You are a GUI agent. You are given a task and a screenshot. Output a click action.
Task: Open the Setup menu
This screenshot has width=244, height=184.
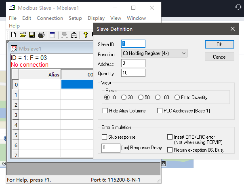tap(75, 18)
